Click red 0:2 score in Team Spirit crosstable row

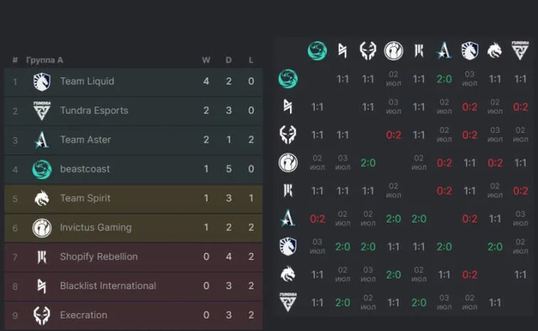tap(469, 274)
